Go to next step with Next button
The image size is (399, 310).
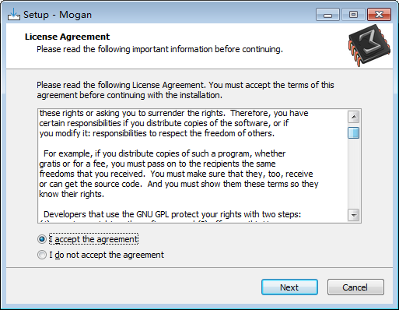click(x=289, y=287)
